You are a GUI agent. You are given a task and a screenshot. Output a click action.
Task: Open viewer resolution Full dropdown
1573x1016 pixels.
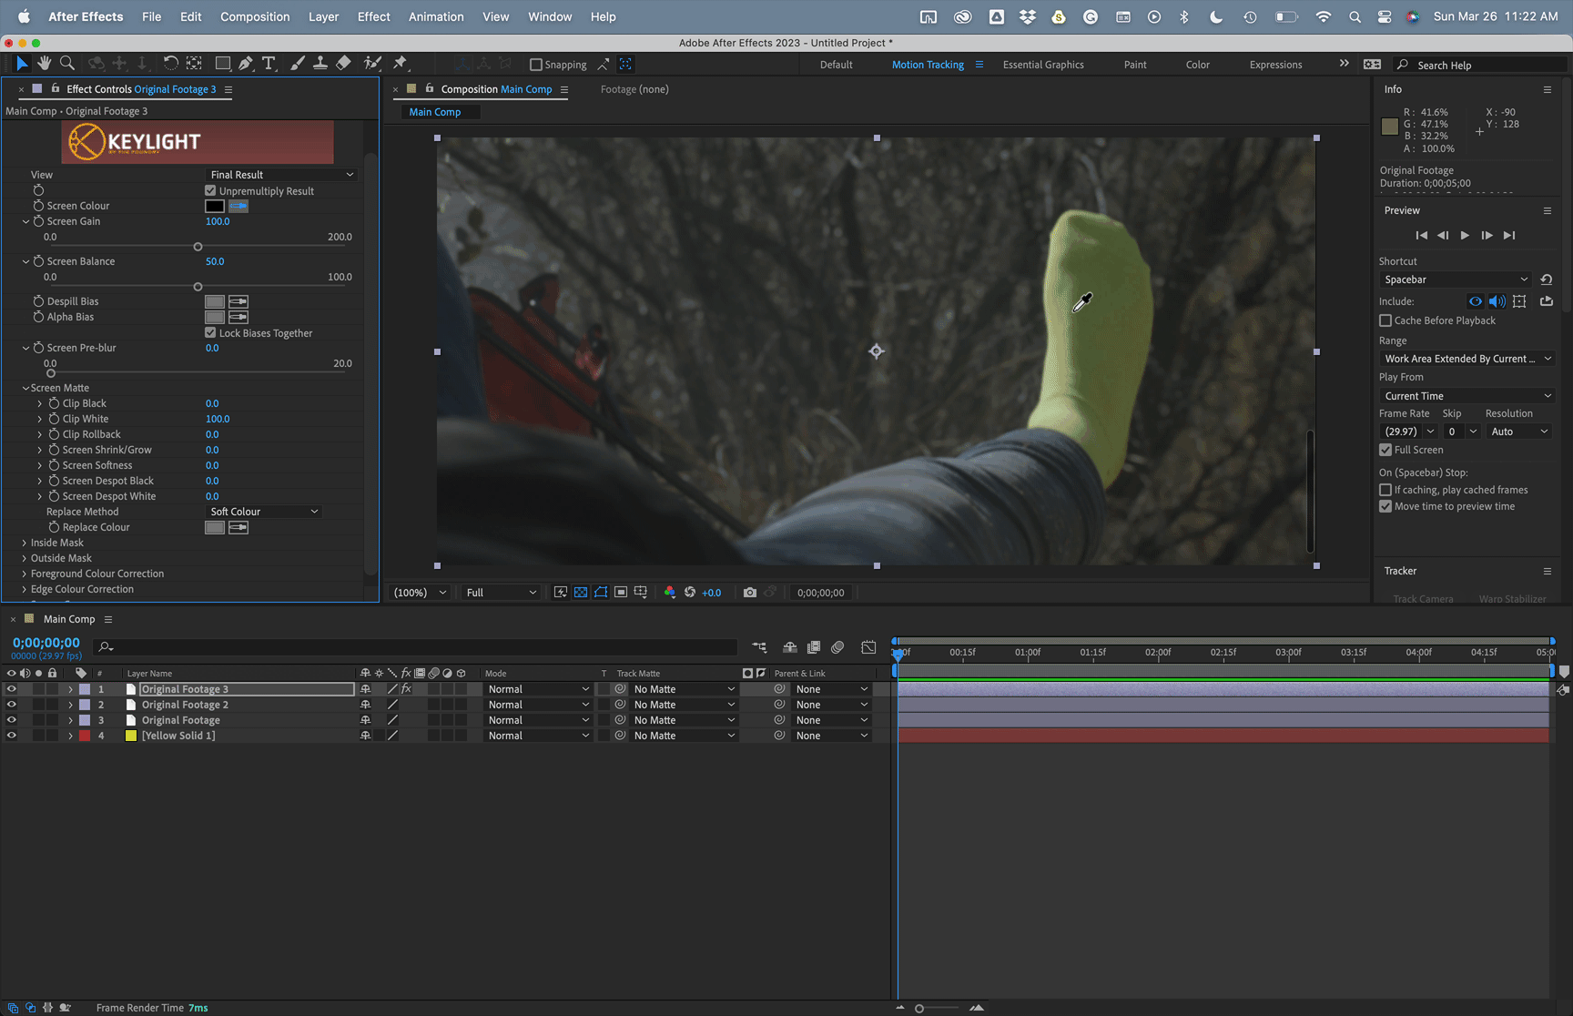[x=501, y=593]
